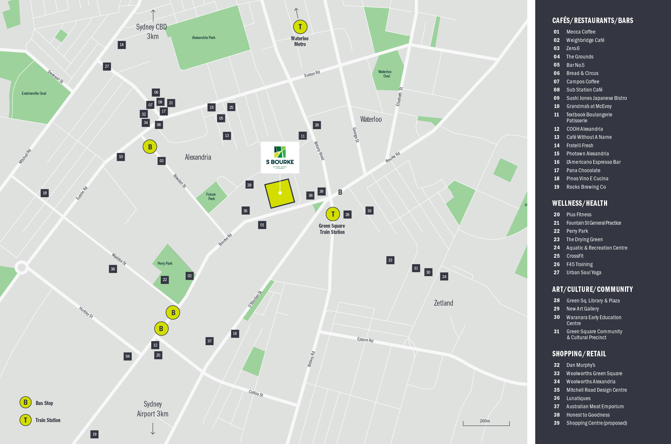Click the Bus Stop legend icon

pos(25,402)
